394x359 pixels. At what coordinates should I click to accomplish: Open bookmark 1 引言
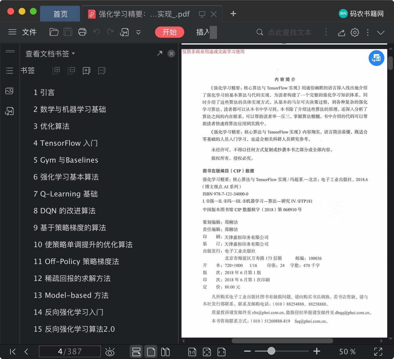coord(44,92)
